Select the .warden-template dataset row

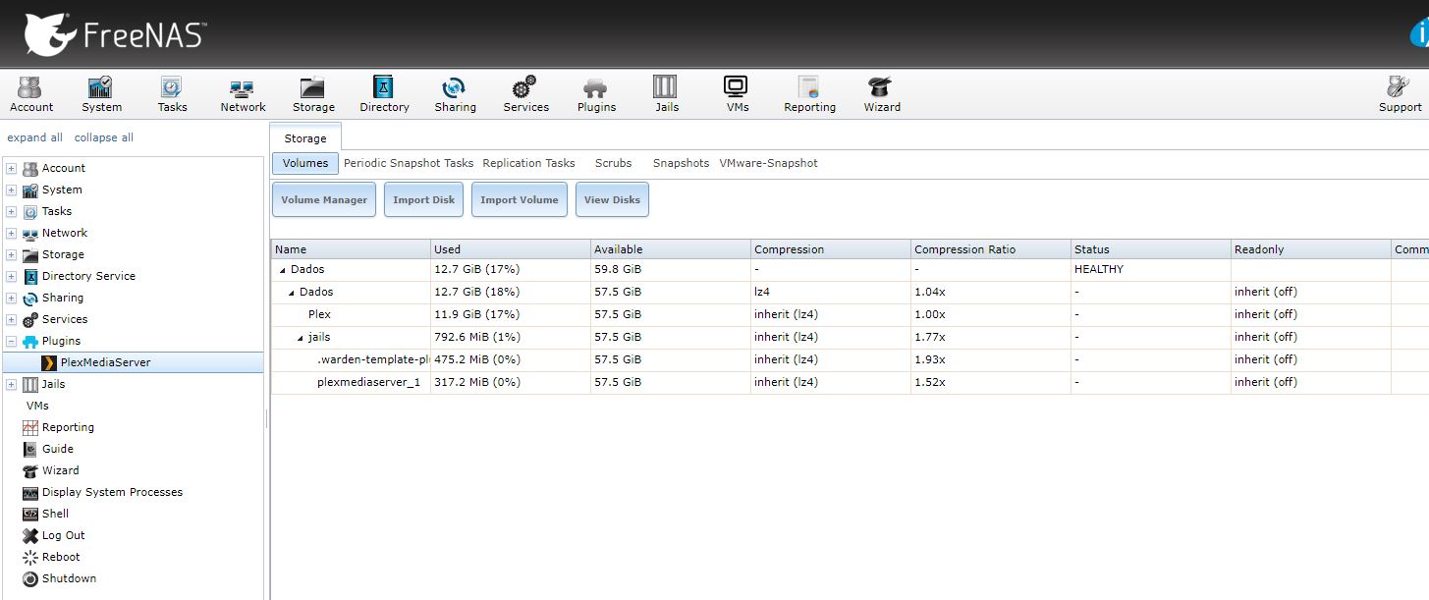coord(850,359)
